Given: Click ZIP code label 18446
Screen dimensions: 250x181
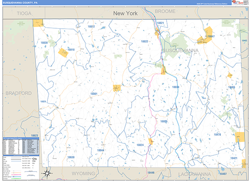Looking at the screenshot, I should [151, 173].
